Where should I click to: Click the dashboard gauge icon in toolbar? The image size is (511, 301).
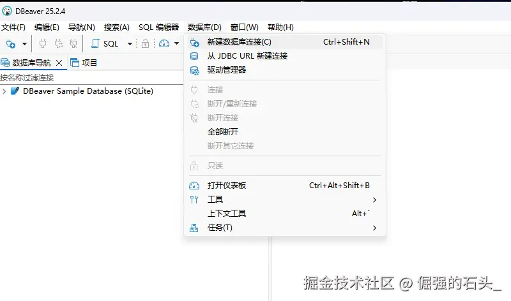coord(164,43)
